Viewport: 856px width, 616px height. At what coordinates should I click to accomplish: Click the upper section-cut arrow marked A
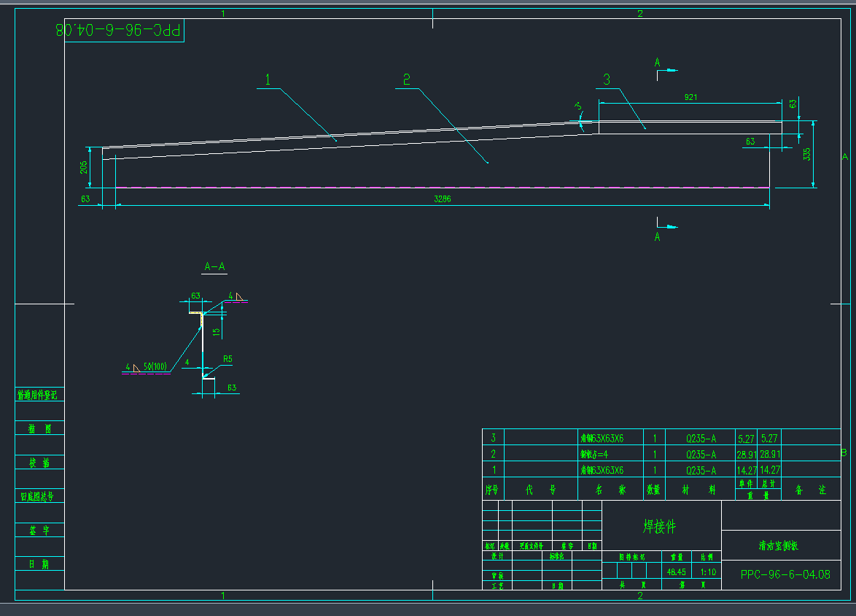[x=665, y=69]
